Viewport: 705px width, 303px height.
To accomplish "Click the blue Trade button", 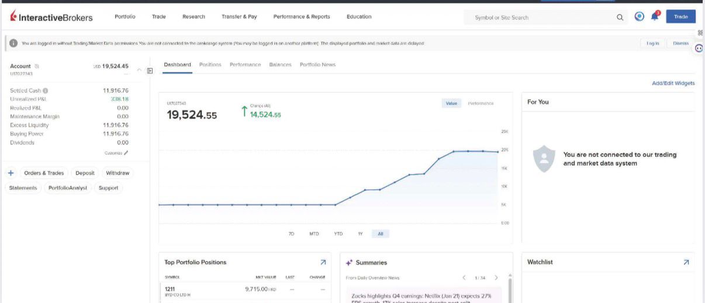I will (680, 16).
